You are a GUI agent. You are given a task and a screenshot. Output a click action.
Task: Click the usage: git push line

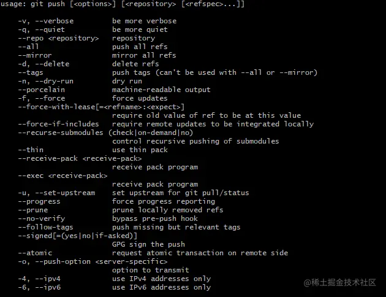(123, 4)
